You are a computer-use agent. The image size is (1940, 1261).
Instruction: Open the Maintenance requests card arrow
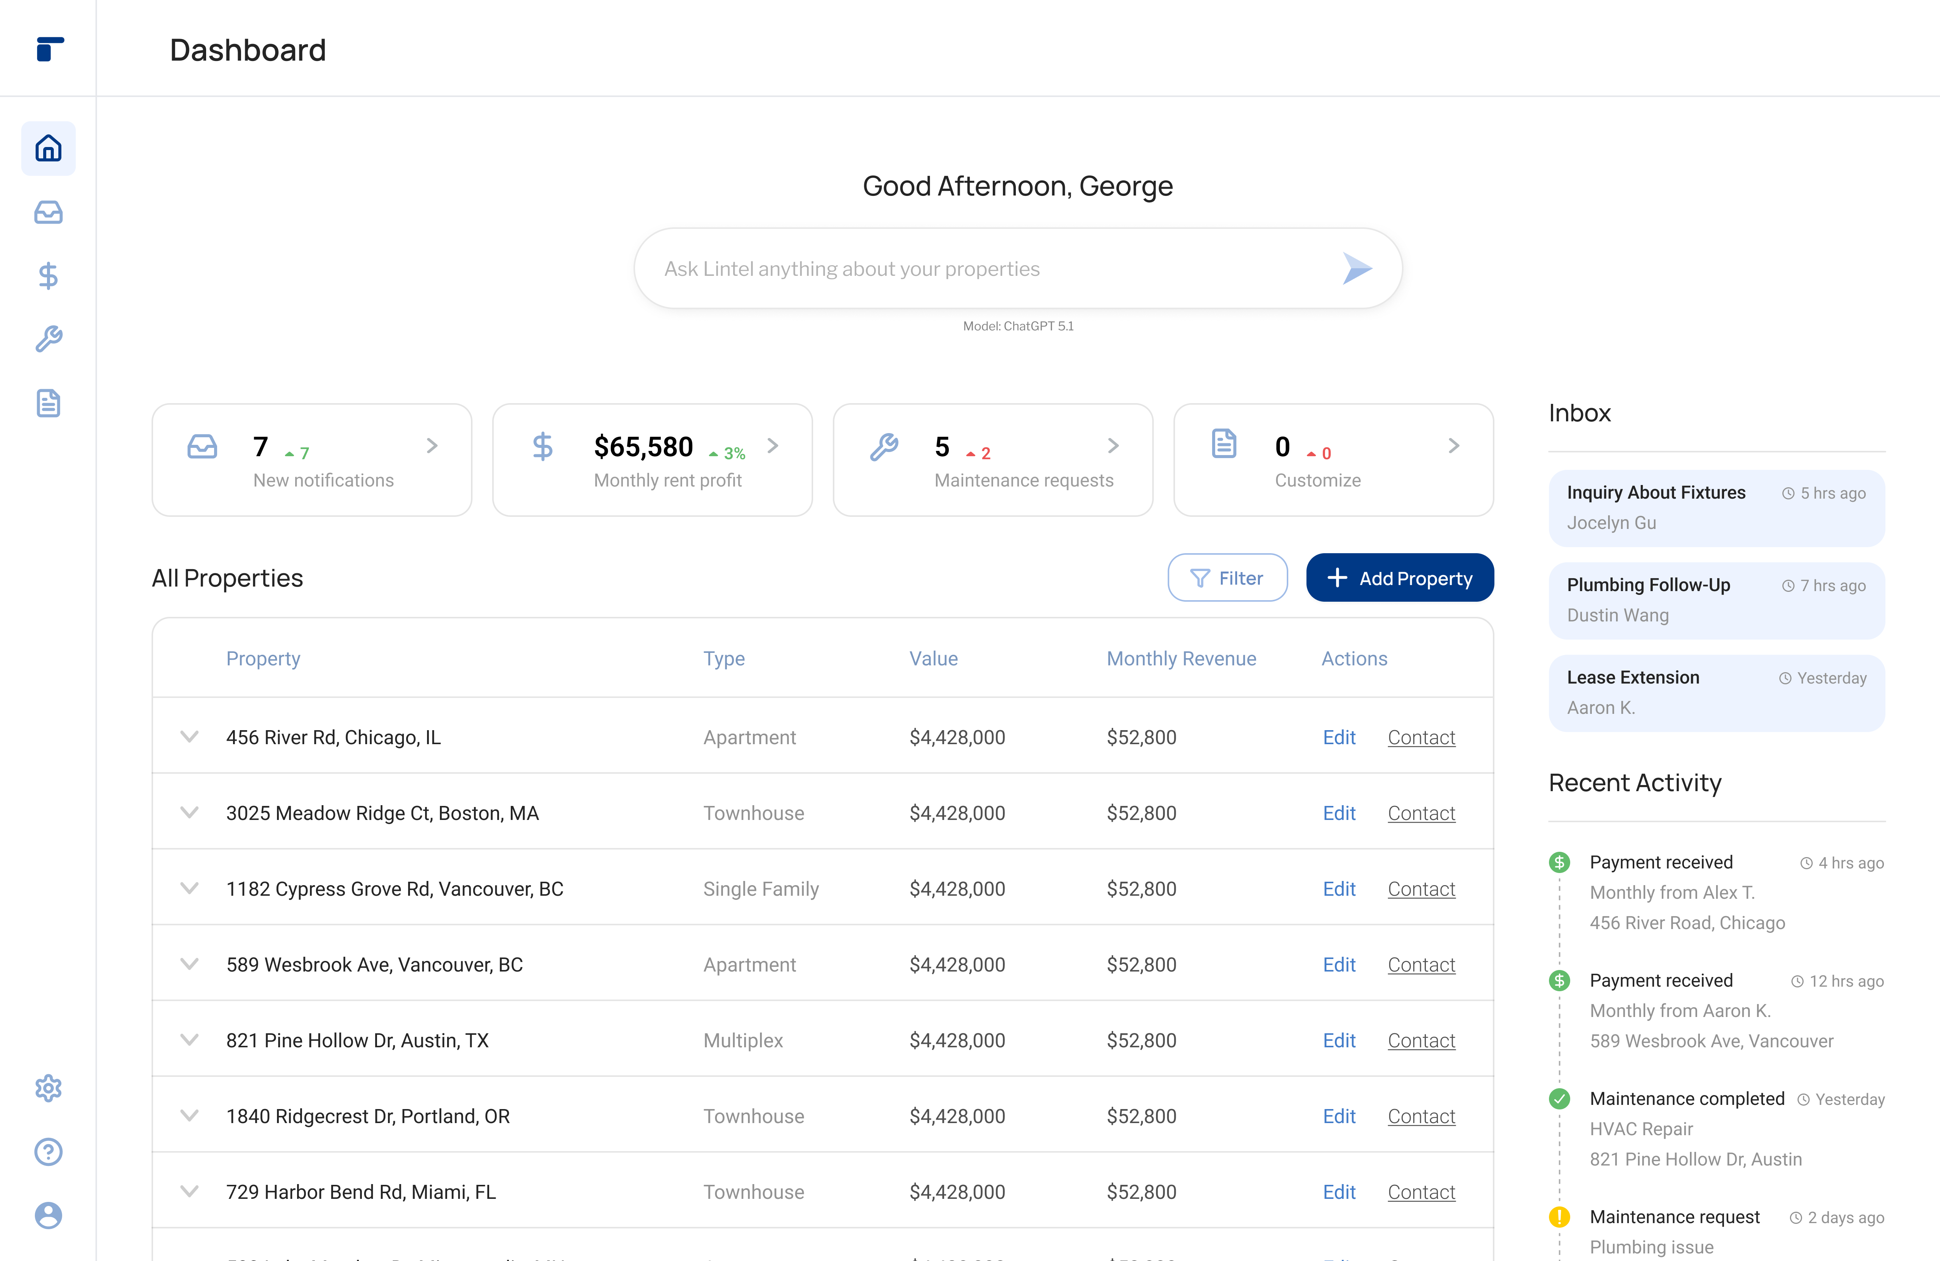pyautogui.click(x=1114, y=446)
